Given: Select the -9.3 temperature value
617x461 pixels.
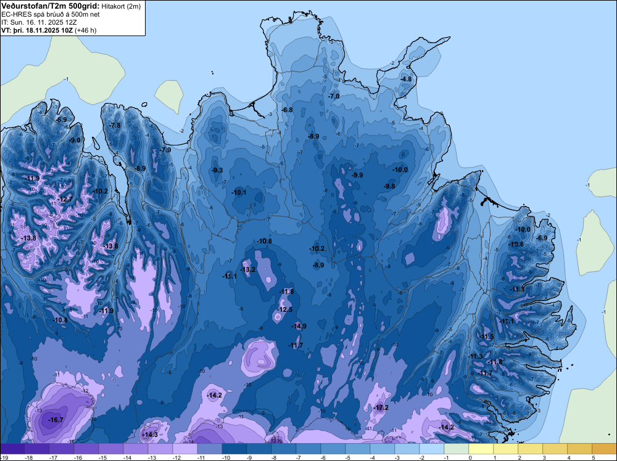Looking at the screenshot, I should point(217,170).
